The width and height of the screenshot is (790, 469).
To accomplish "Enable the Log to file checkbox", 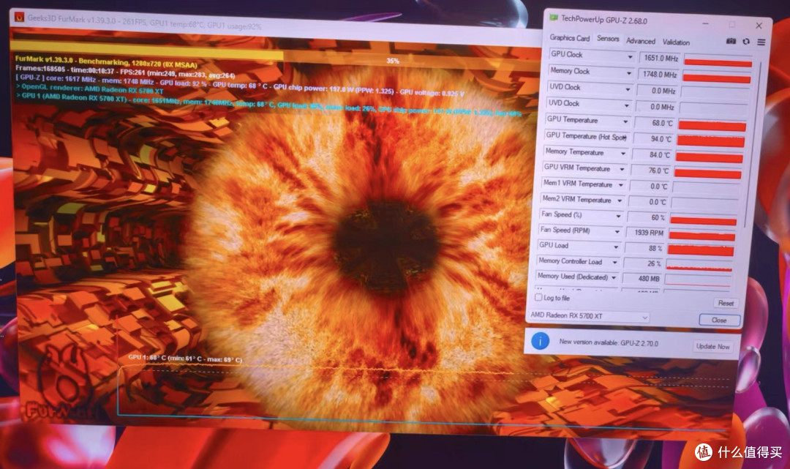I will coord(538,297).
